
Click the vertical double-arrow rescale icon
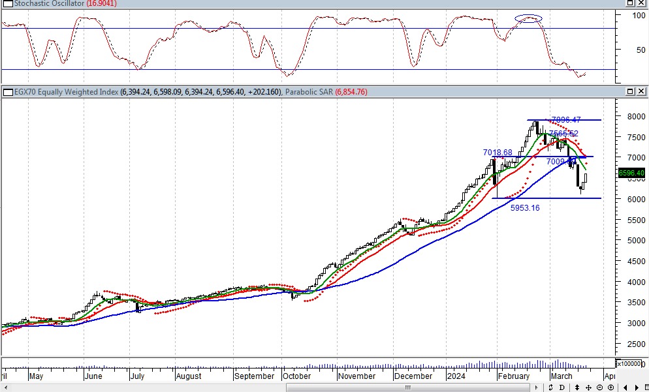(x=577, y=387)
